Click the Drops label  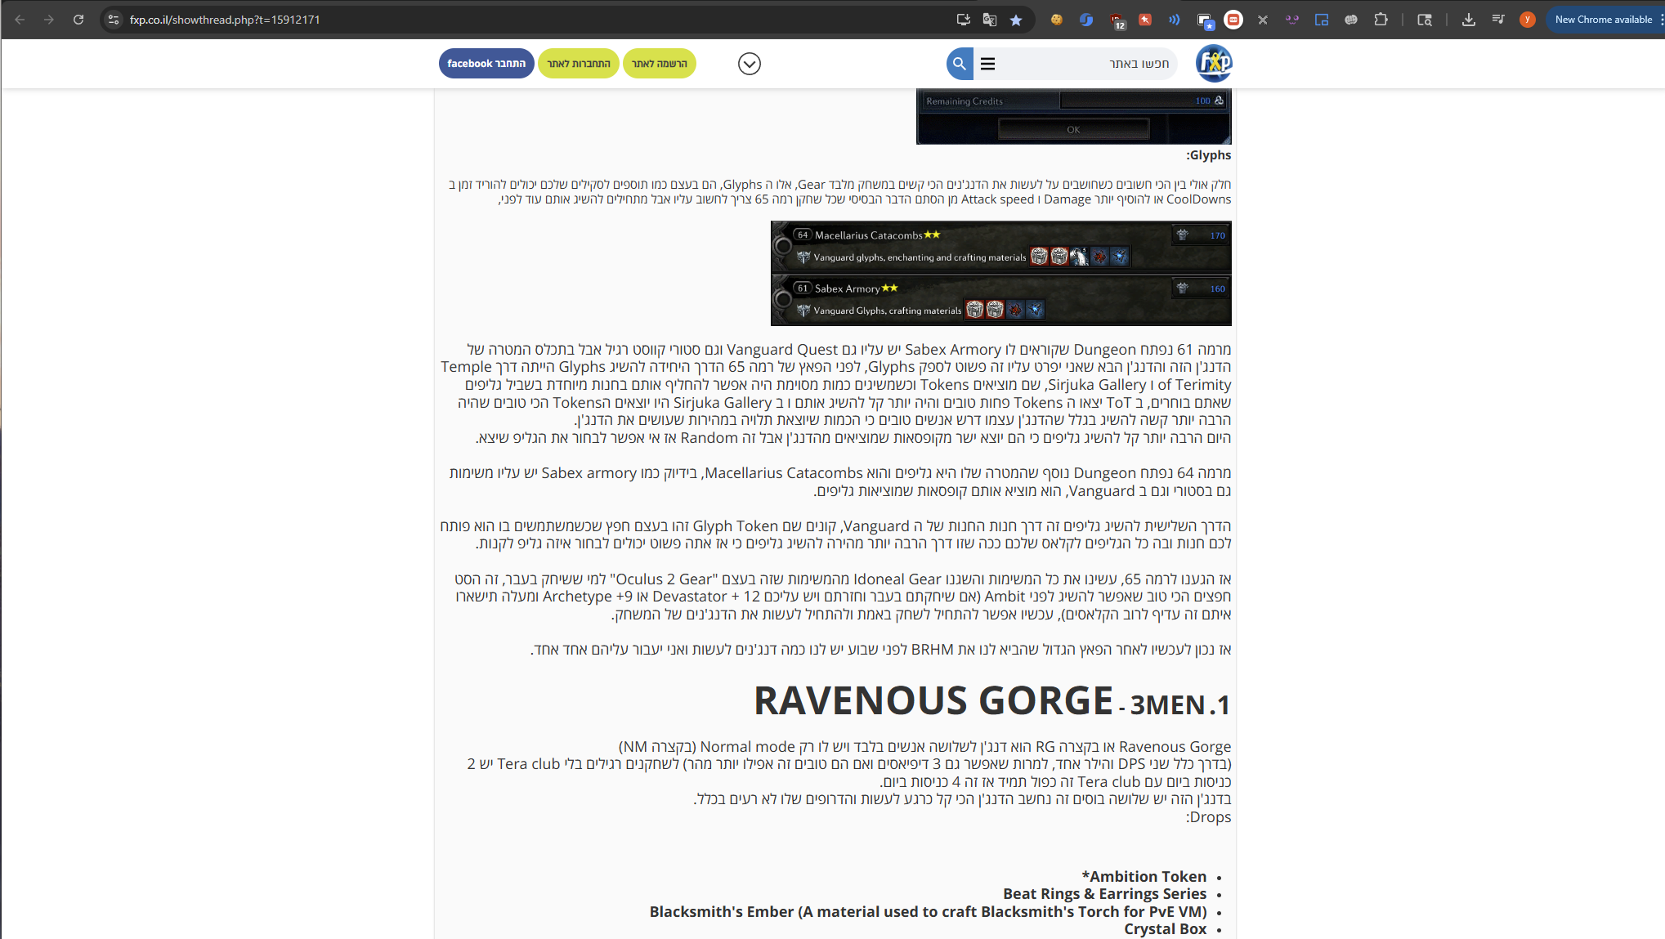point(1209,817)
